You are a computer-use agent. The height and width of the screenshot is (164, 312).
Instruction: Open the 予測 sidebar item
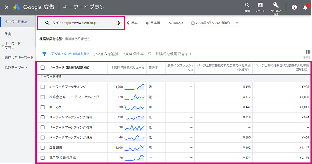8,34
